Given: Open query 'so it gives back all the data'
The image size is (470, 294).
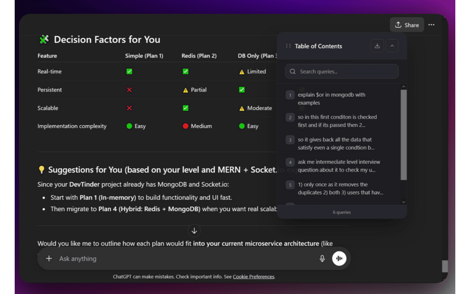Looking at the screenshot, I should click(342, 144).
